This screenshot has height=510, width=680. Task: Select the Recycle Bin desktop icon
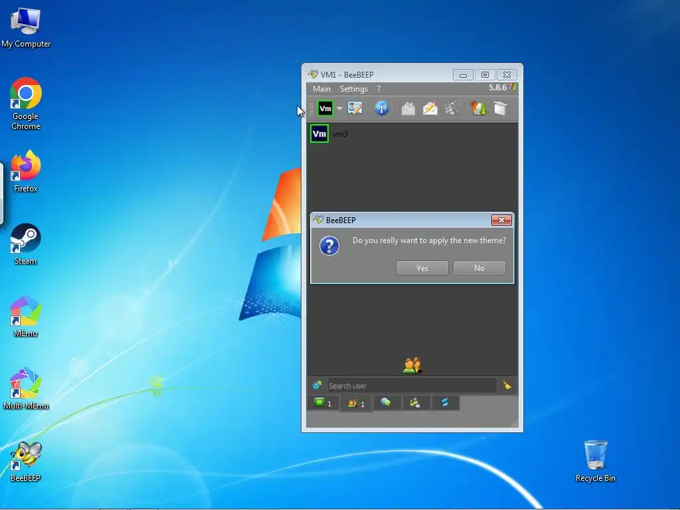coord(596,461)
